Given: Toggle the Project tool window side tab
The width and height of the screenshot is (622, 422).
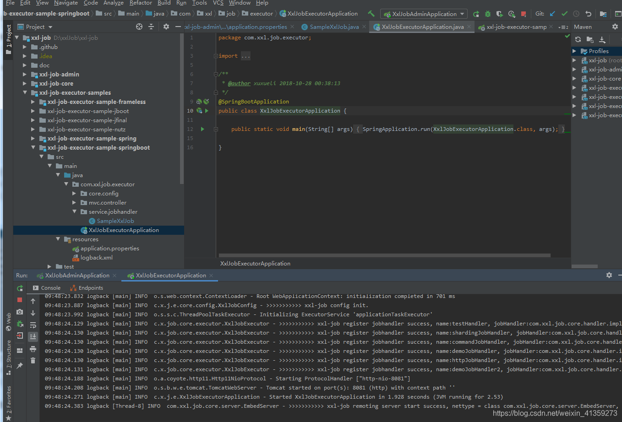Looking at the screenshot, I should click(x=8, y=39).
